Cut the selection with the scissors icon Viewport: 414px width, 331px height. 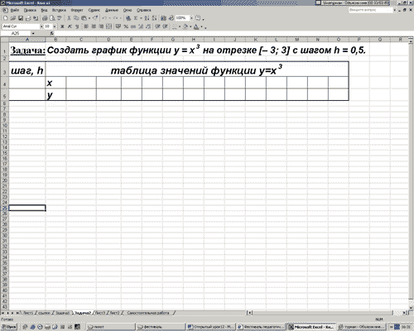[69, 18]
